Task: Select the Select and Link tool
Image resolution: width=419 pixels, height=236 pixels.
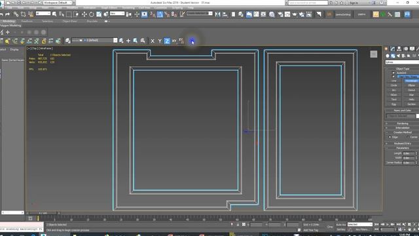Action: pos(16,14)
